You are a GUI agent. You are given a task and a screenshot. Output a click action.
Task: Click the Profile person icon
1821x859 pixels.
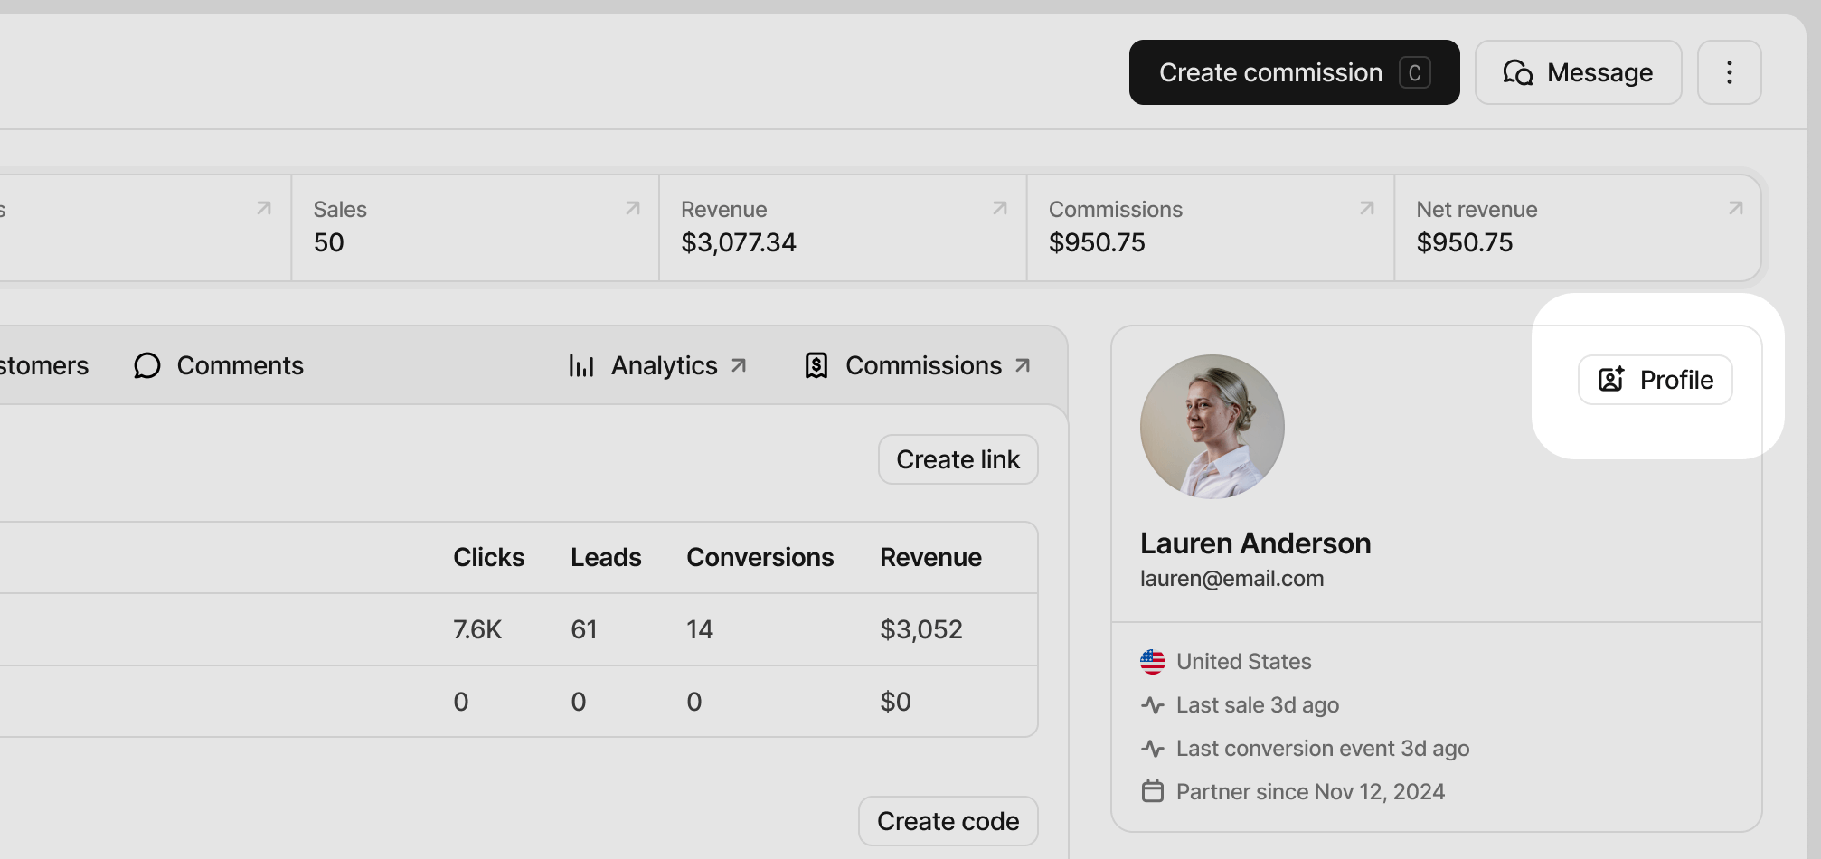pos(1611,379)
